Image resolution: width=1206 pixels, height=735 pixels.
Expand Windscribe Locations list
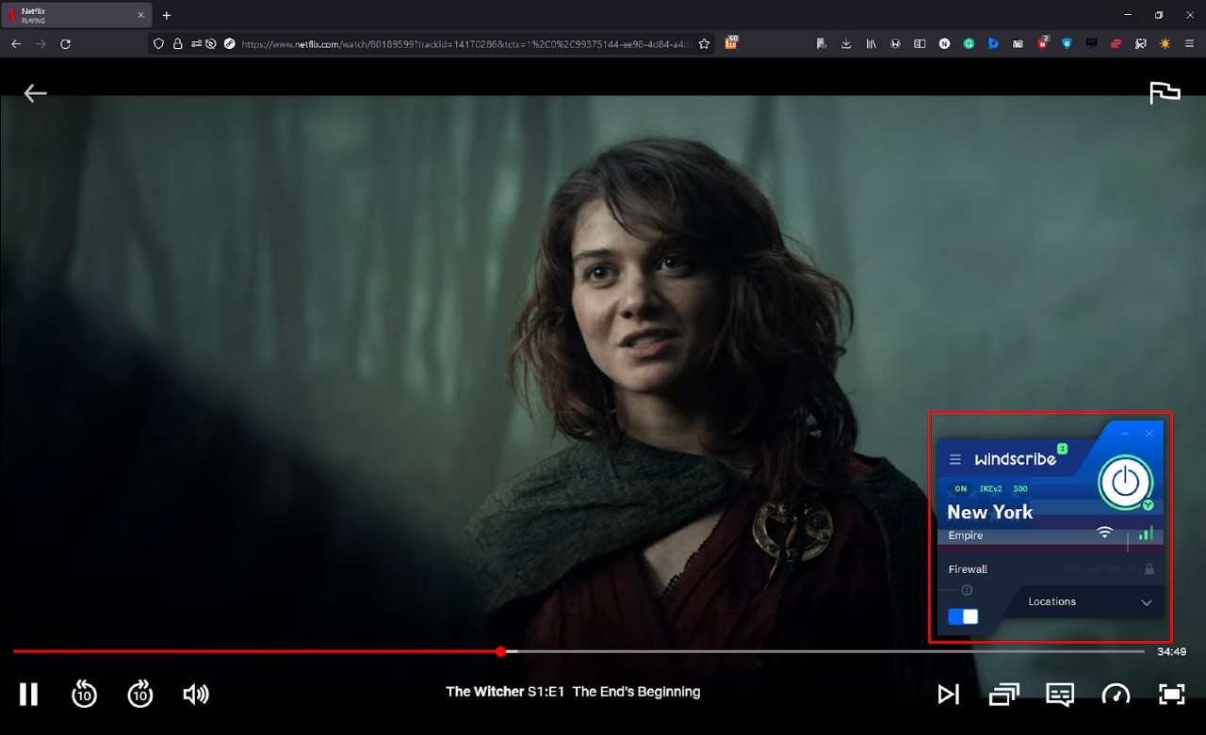click(1147, 602)
